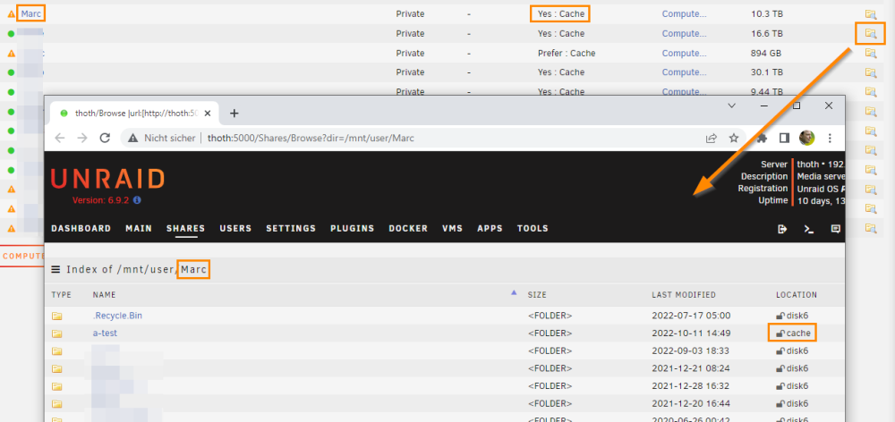Open the TOOLS menu
This screenshot has width=895, height=422.
tap(533, 228)
